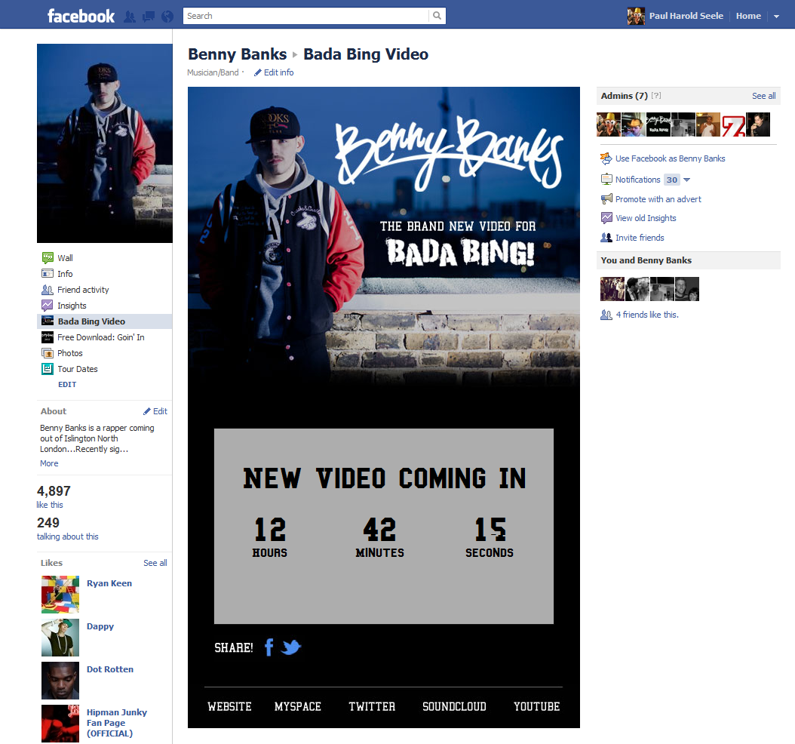
Task: Click the Admins help question mark
Action: (x=656, y=95)
